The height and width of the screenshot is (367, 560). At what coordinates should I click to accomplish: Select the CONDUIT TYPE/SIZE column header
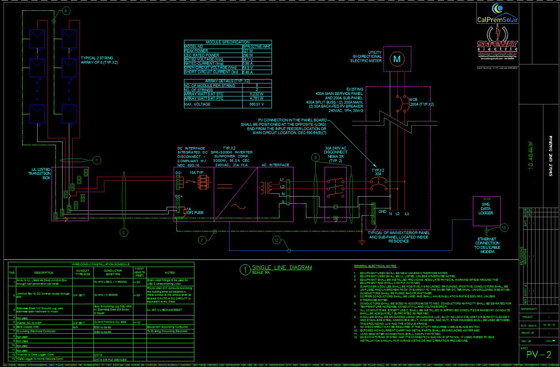tap(83, 272)
